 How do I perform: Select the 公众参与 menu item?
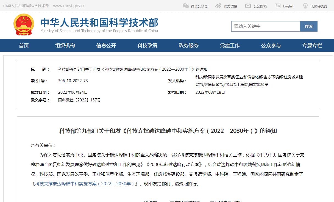[x=271, y=45]
